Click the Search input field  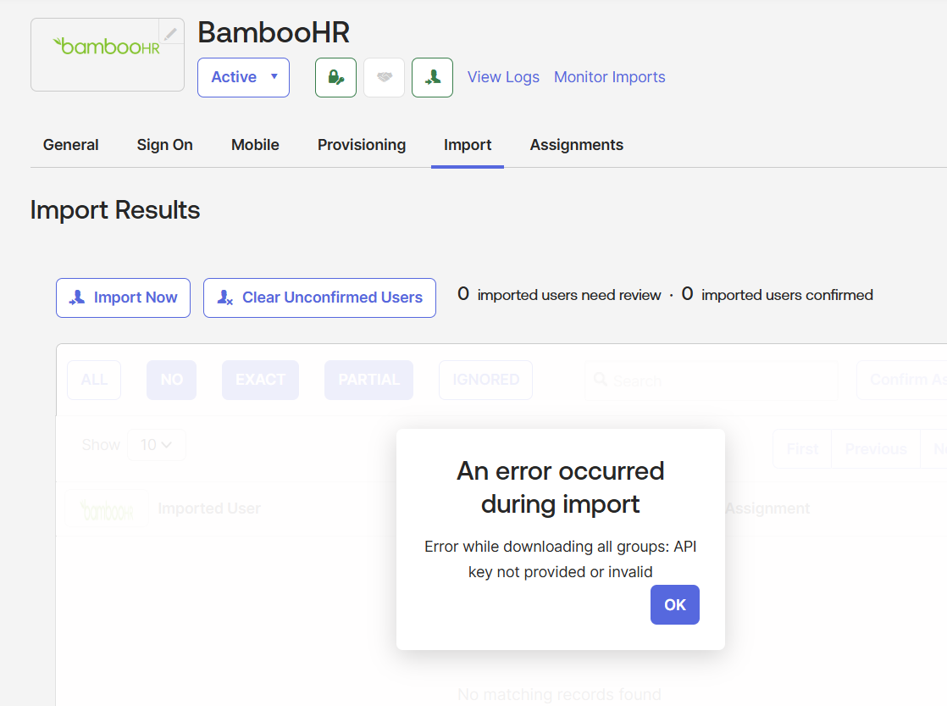tap(712, 381)
